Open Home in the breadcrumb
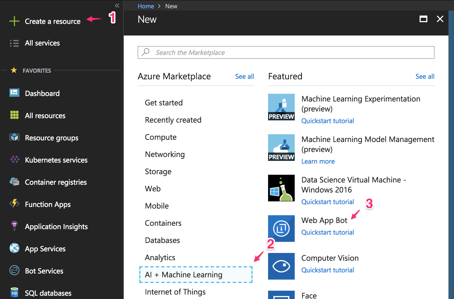 click(146, 6)
